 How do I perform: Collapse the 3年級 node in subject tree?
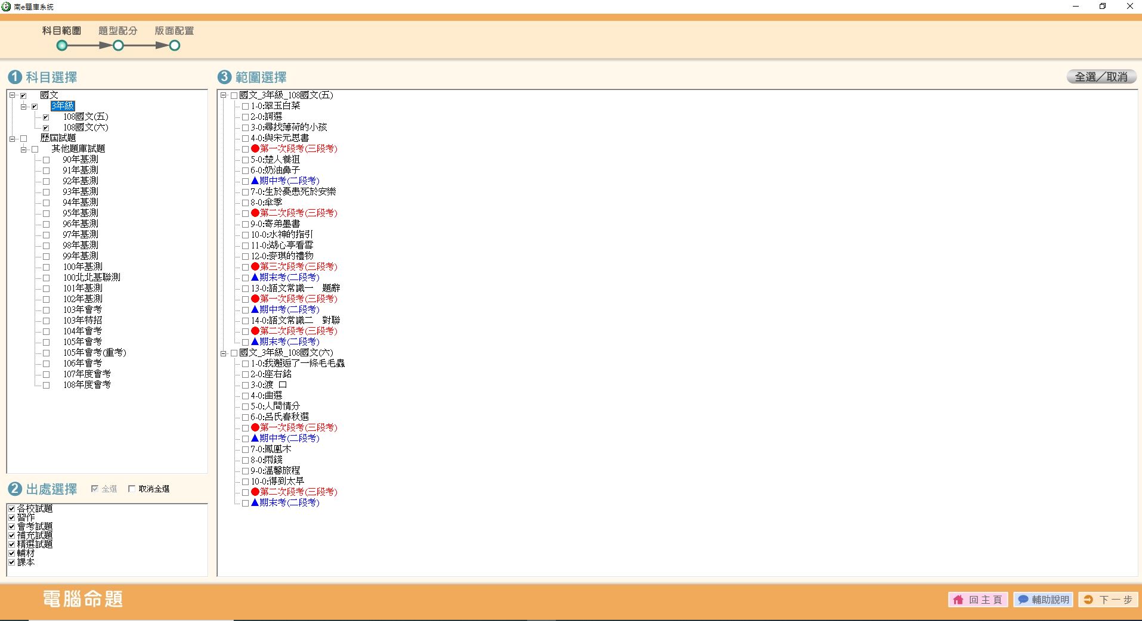23,107
